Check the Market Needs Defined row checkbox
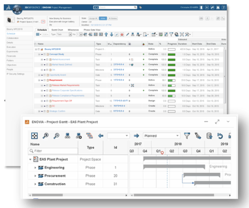Screen dimensions: 249x208 [47, 65]
